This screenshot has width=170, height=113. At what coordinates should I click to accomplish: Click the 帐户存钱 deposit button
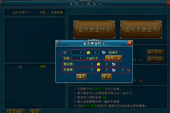pyautogui.click(x=155, y=59)
